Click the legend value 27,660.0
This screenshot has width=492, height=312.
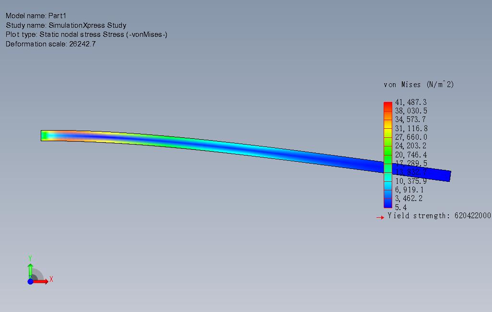[411, 137]
